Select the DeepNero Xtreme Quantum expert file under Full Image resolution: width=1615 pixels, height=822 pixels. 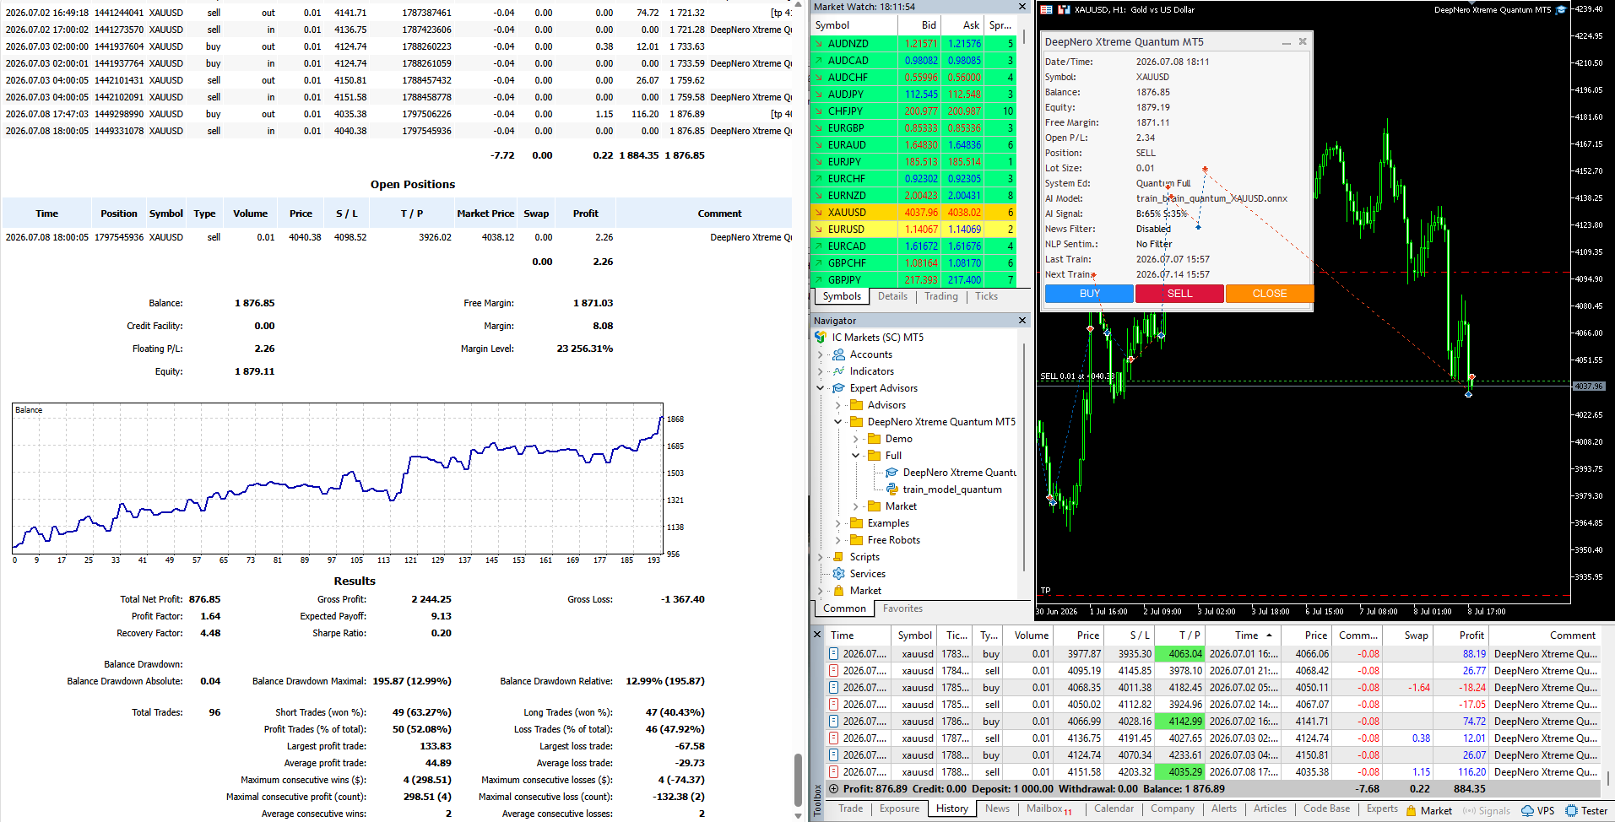959,473
